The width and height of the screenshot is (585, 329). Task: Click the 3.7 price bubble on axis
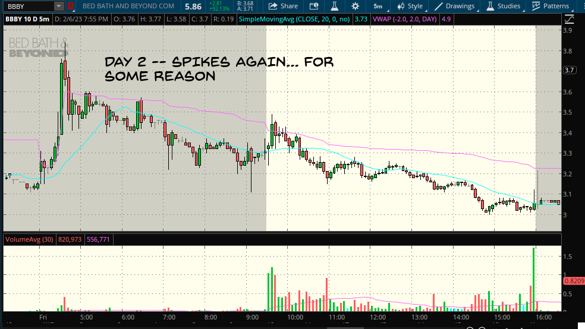tap(570, 70)
